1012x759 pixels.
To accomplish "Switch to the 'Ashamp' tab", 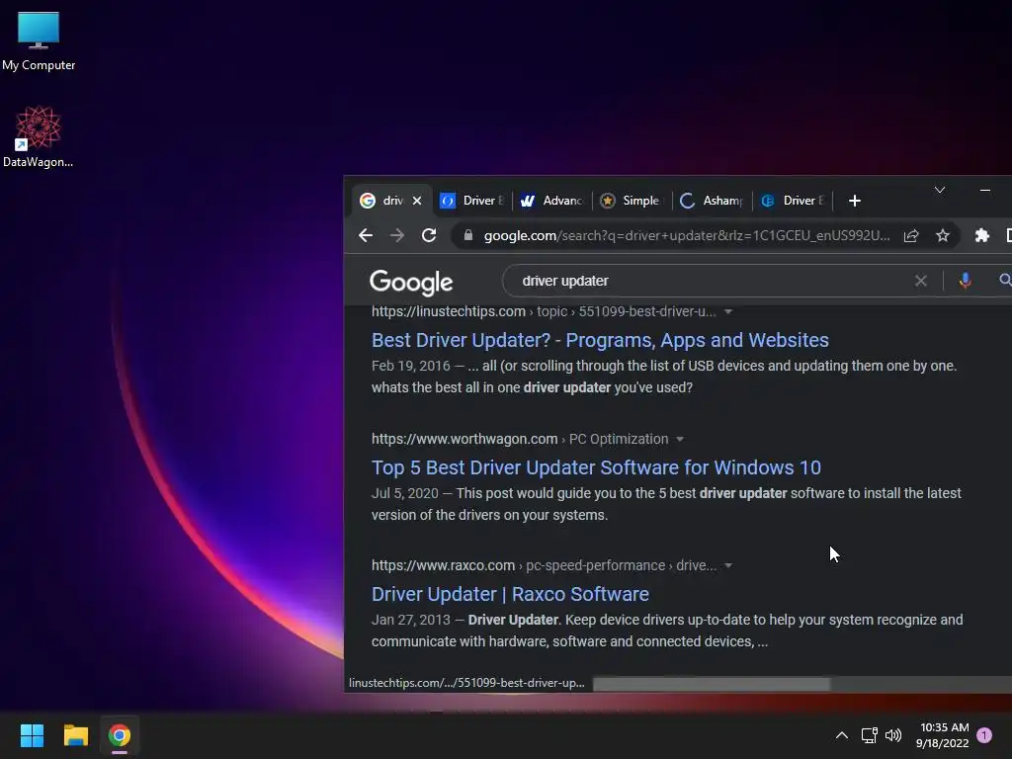I will (x=713, y=201).
